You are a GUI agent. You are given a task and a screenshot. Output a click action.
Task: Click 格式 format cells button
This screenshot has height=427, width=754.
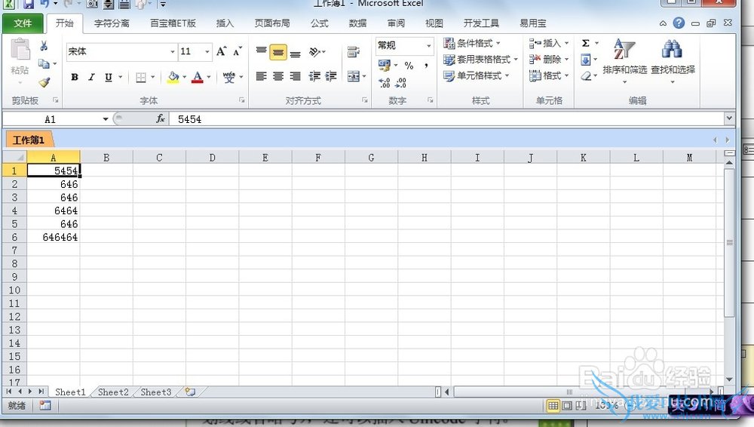549,75
